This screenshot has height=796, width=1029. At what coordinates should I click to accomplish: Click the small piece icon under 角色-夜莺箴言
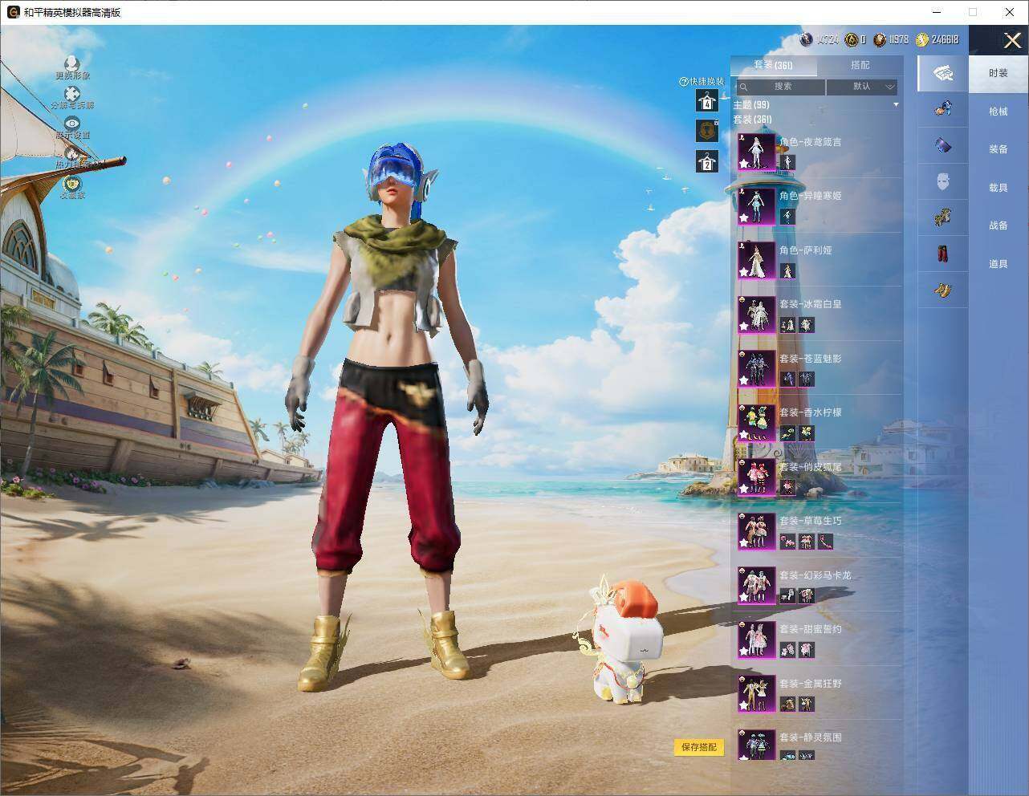[x=787, y=163]
